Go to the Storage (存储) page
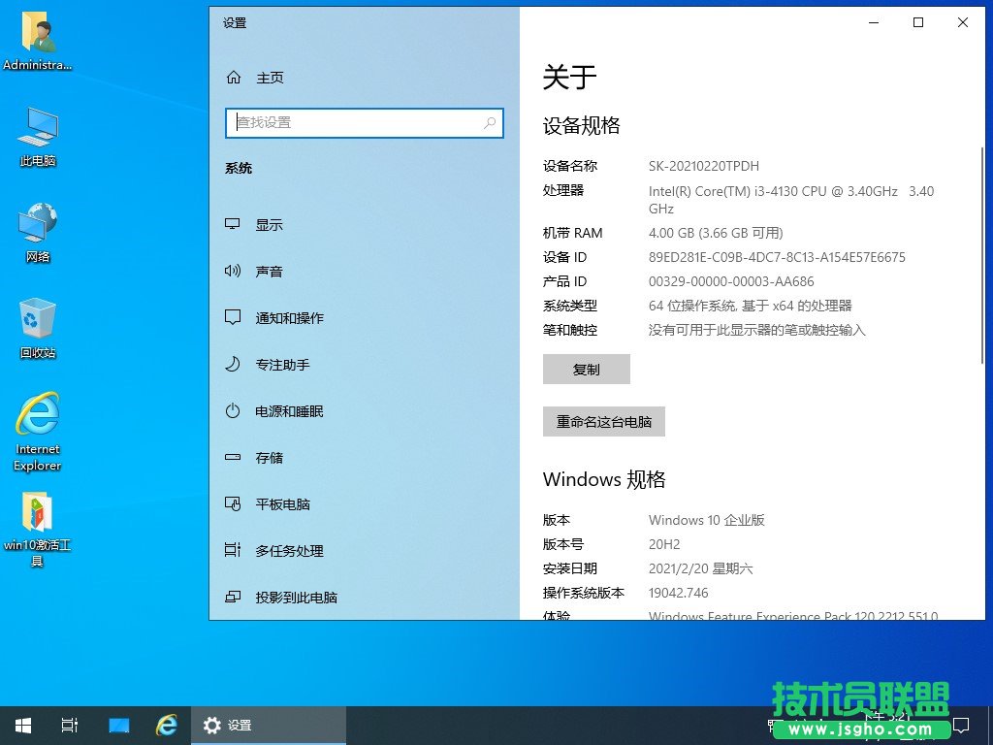This screenshot has height=745, width=993. [x=269, y=458]
